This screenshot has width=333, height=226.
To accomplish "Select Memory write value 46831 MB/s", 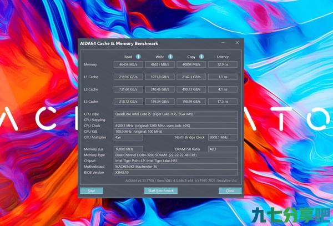I will tap(160, 64).
